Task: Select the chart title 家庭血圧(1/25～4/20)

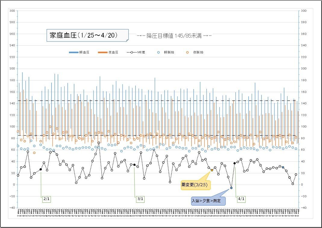Action: click(87, 35)
